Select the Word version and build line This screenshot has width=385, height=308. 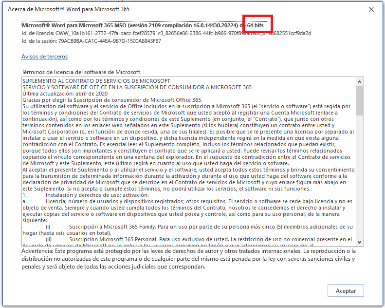click(144, 25)
